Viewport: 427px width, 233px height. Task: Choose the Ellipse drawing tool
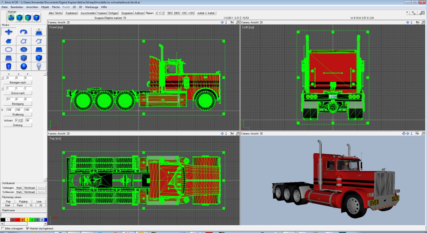pyautogui.click(x=9, y=49)
